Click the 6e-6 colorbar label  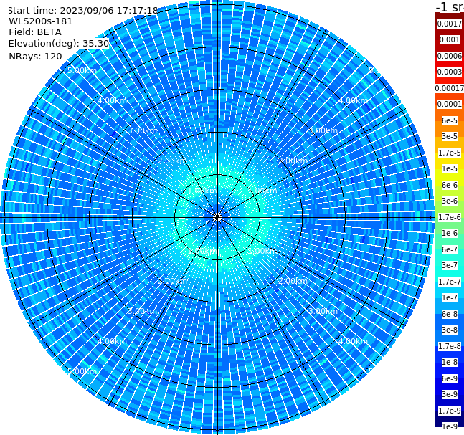(x=450, y=185)
